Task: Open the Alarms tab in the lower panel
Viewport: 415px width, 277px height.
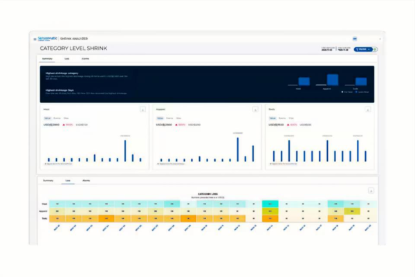Action: coord(86,181)
